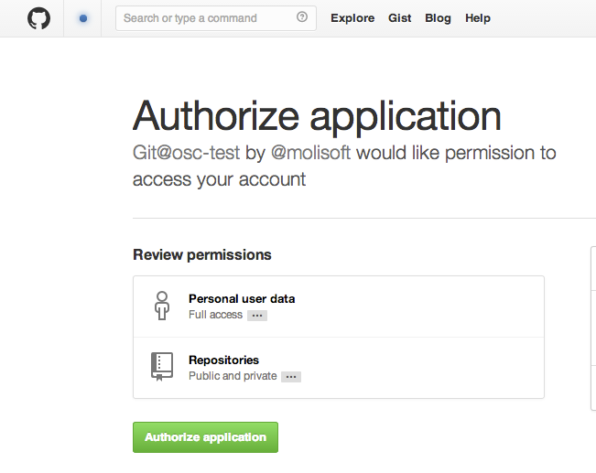Open the Explore menu item
Image resolution: width=596 pixels, height=473 pixels.
click(352, 18)
